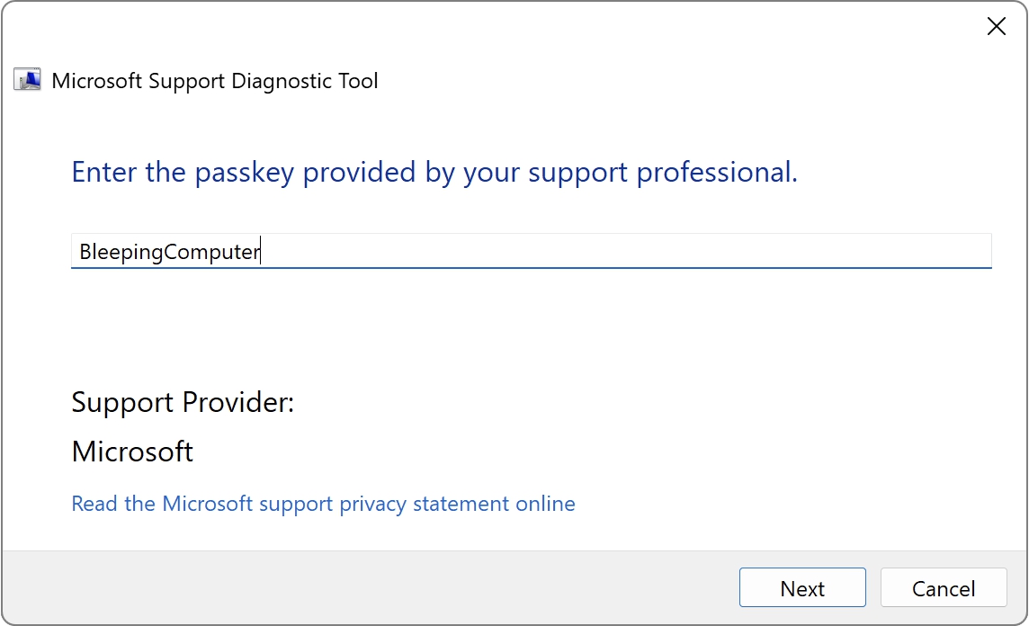Click the gray footer bar left of Next

click(x=368, y=587)
